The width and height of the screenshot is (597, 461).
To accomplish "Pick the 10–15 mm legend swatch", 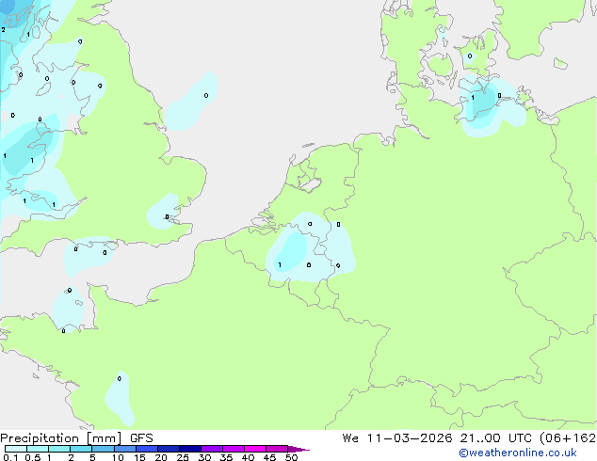I will [x=125, y=449].
